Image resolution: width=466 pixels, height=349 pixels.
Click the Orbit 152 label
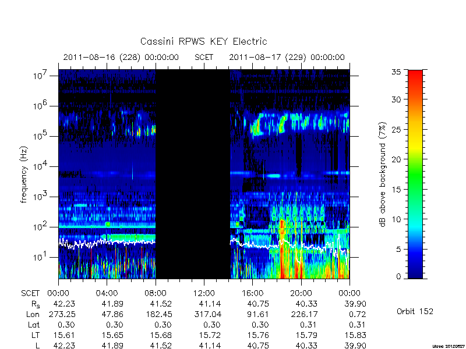pos(415,311)
